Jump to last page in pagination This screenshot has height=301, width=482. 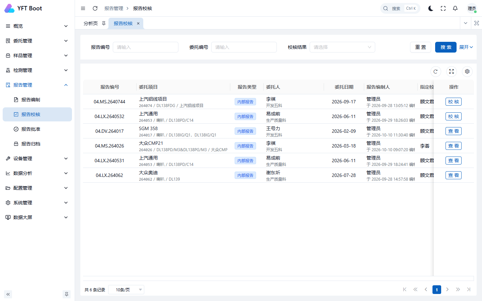pyautogui.click(x=469, y=290)
